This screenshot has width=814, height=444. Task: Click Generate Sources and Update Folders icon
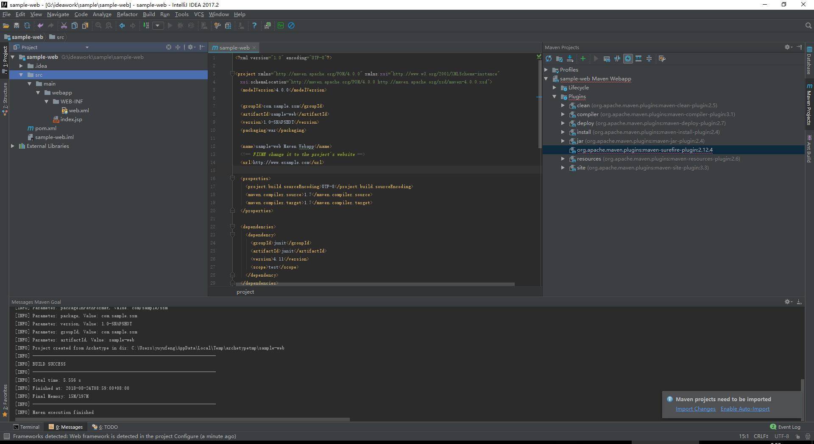pyautogui.click(x=559, y=58)
